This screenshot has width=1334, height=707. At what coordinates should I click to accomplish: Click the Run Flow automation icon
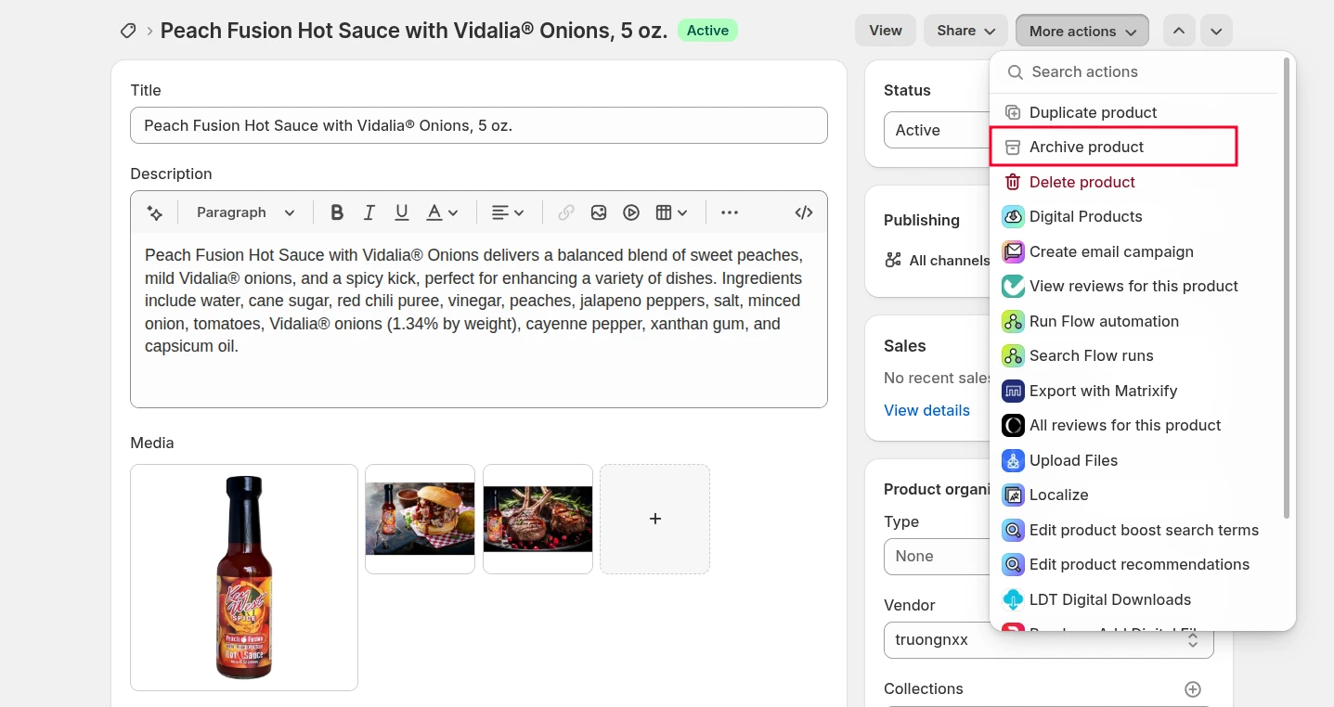[1013, 321]
